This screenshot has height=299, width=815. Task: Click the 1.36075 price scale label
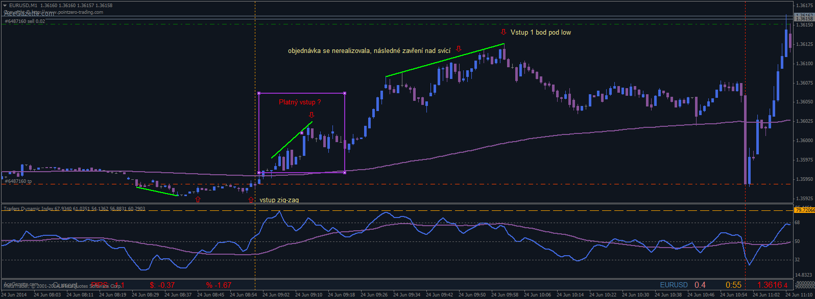pyautogui.click(x=804, y=83)
